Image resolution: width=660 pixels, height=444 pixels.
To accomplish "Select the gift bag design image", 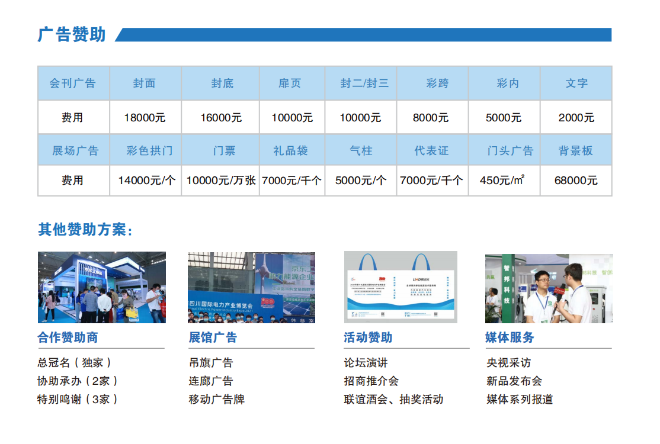I will point(401,288).
